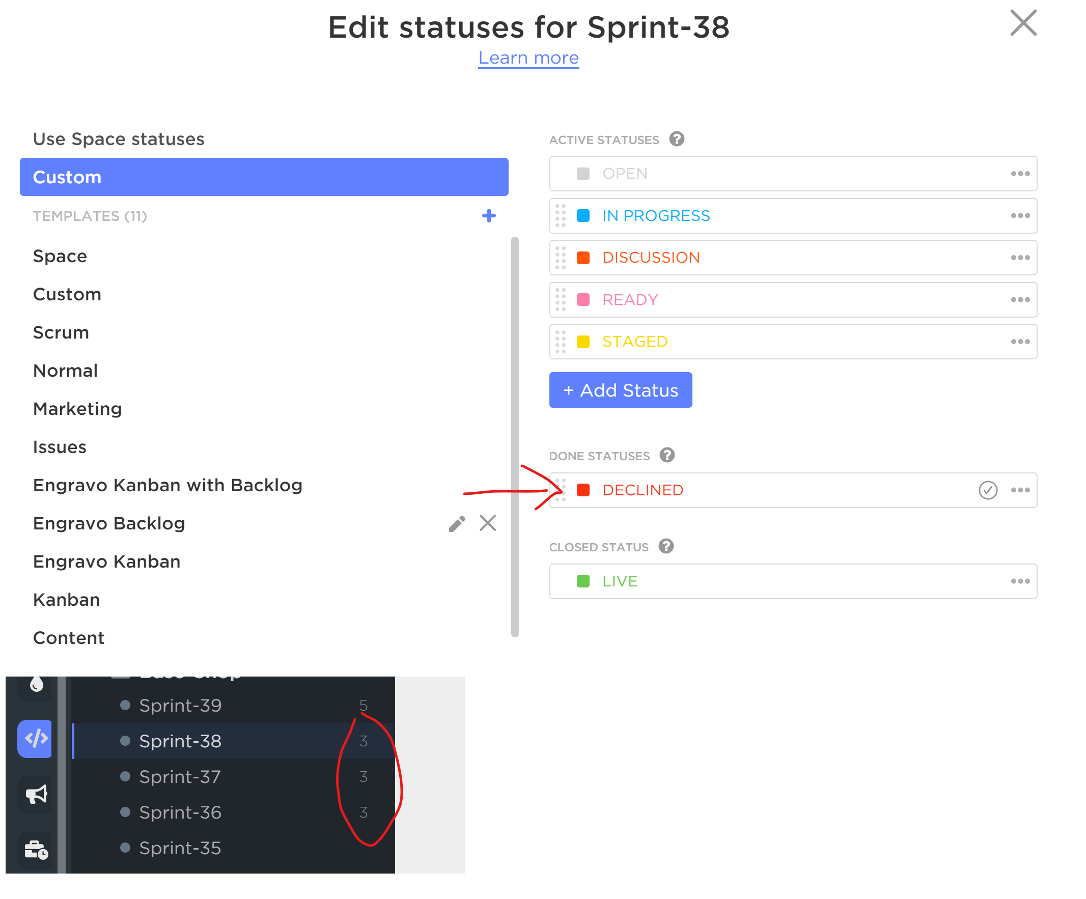Choose the Scrum template
Screen dimensions: 1086x899
(61, 332)
